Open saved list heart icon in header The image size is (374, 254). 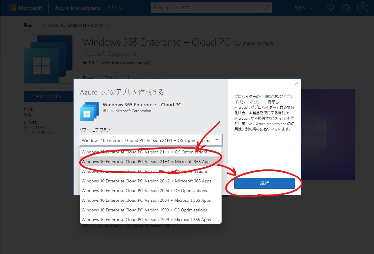coord(330,8)
